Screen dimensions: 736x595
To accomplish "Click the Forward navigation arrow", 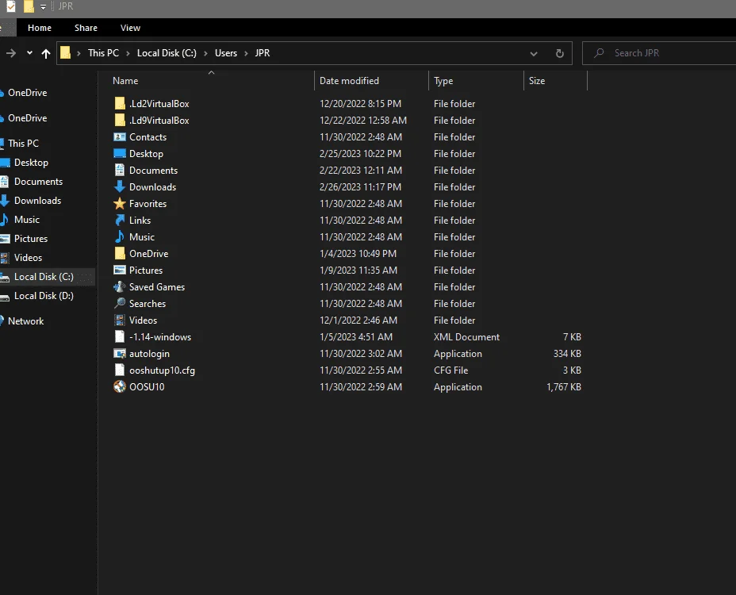I will coord(11,53).
